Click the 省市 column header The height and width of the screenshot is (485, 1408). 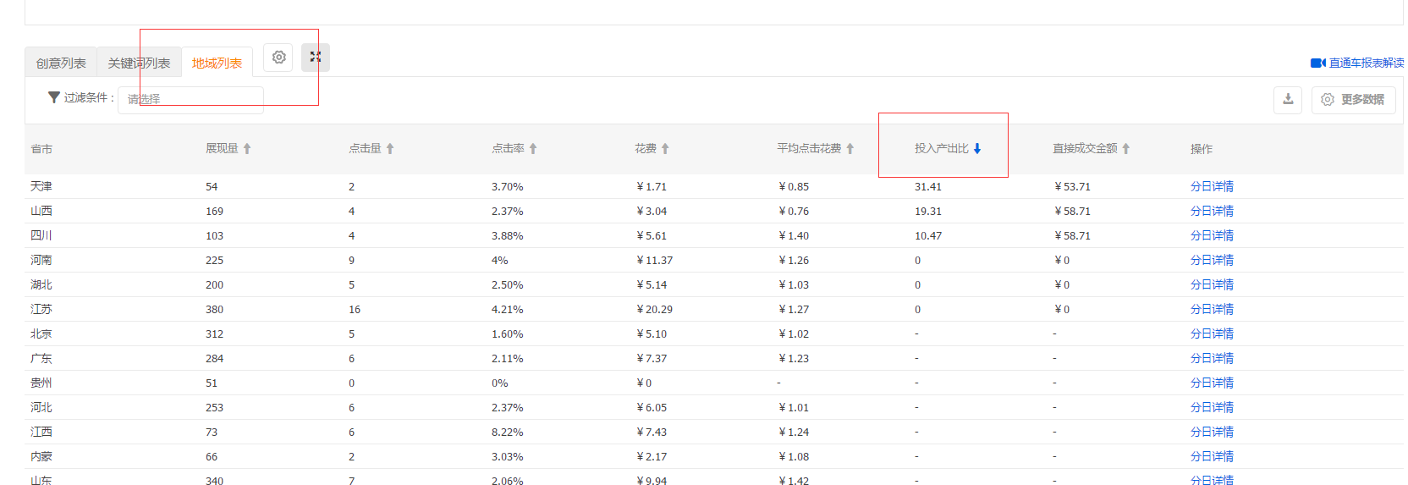[41, 149]
